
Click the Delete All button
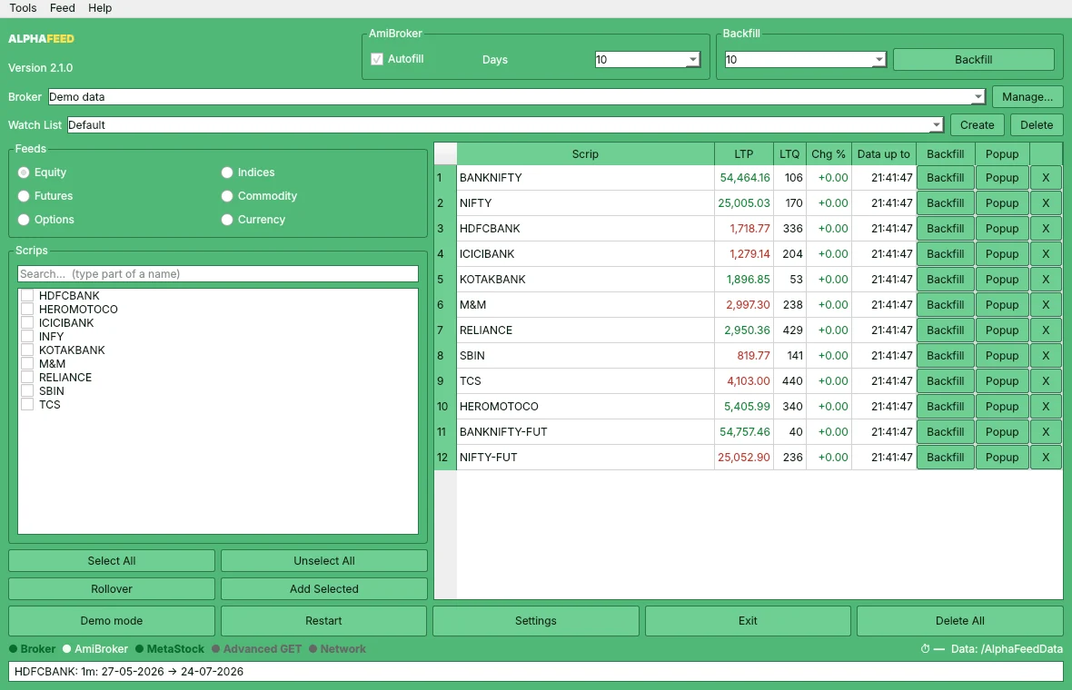pos(960,621)
